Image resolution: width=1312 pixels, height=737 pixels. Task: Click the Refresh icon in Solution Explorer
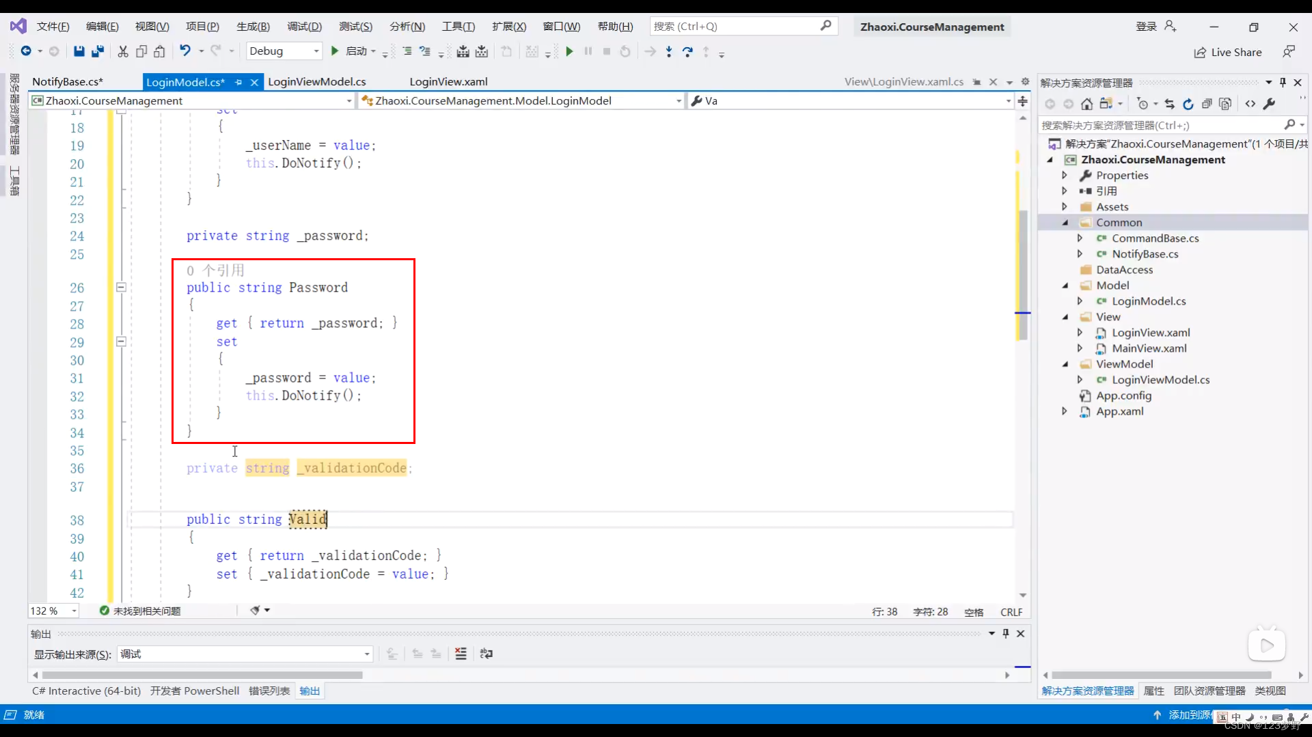click(x=1188, y=104)
